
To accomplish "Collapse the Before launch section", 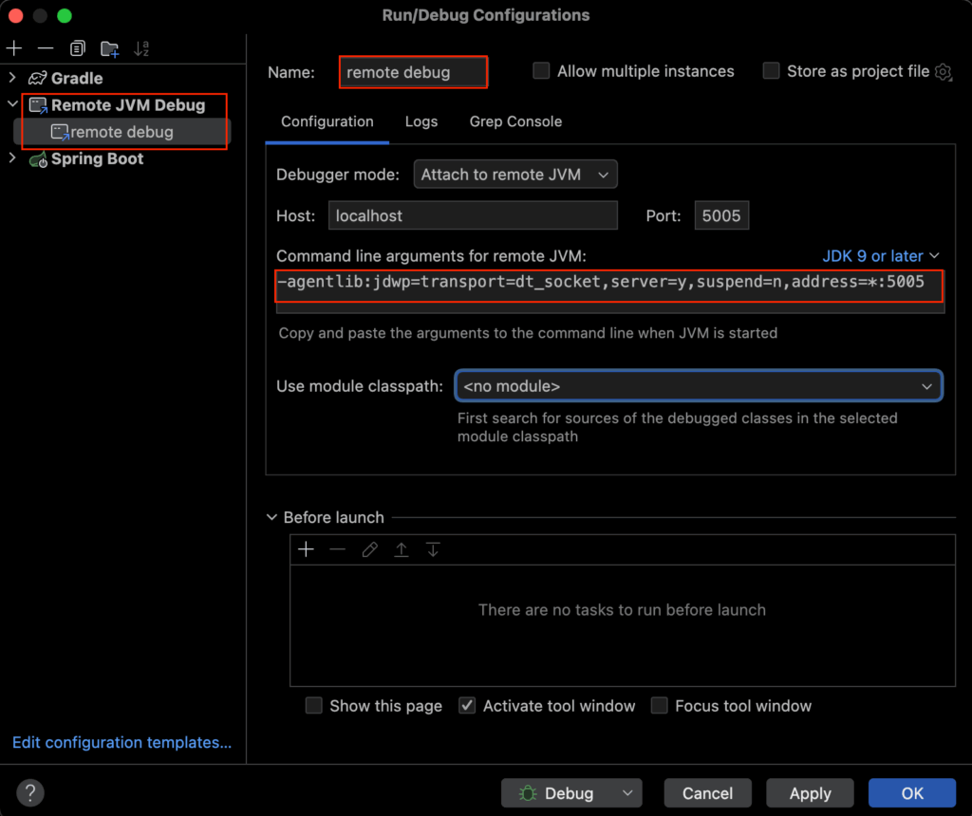I will point(271,517).
